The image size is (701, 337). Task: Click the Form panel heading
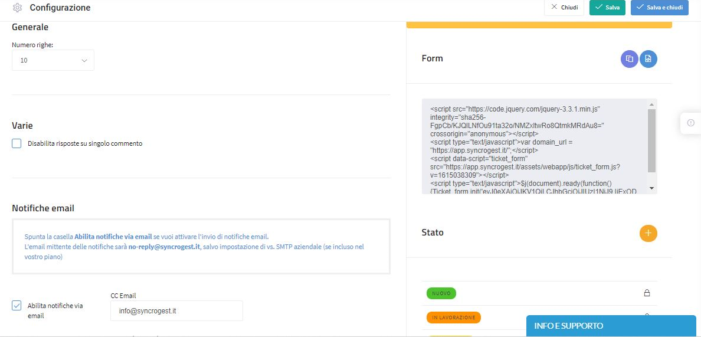click(433, 58)
